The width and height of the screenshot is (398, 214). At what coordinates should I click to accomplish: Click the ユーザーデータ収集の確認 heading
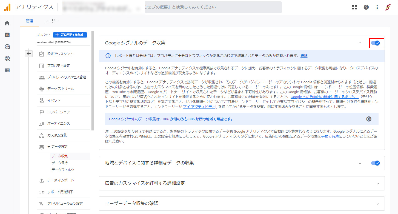coord(132,203)
